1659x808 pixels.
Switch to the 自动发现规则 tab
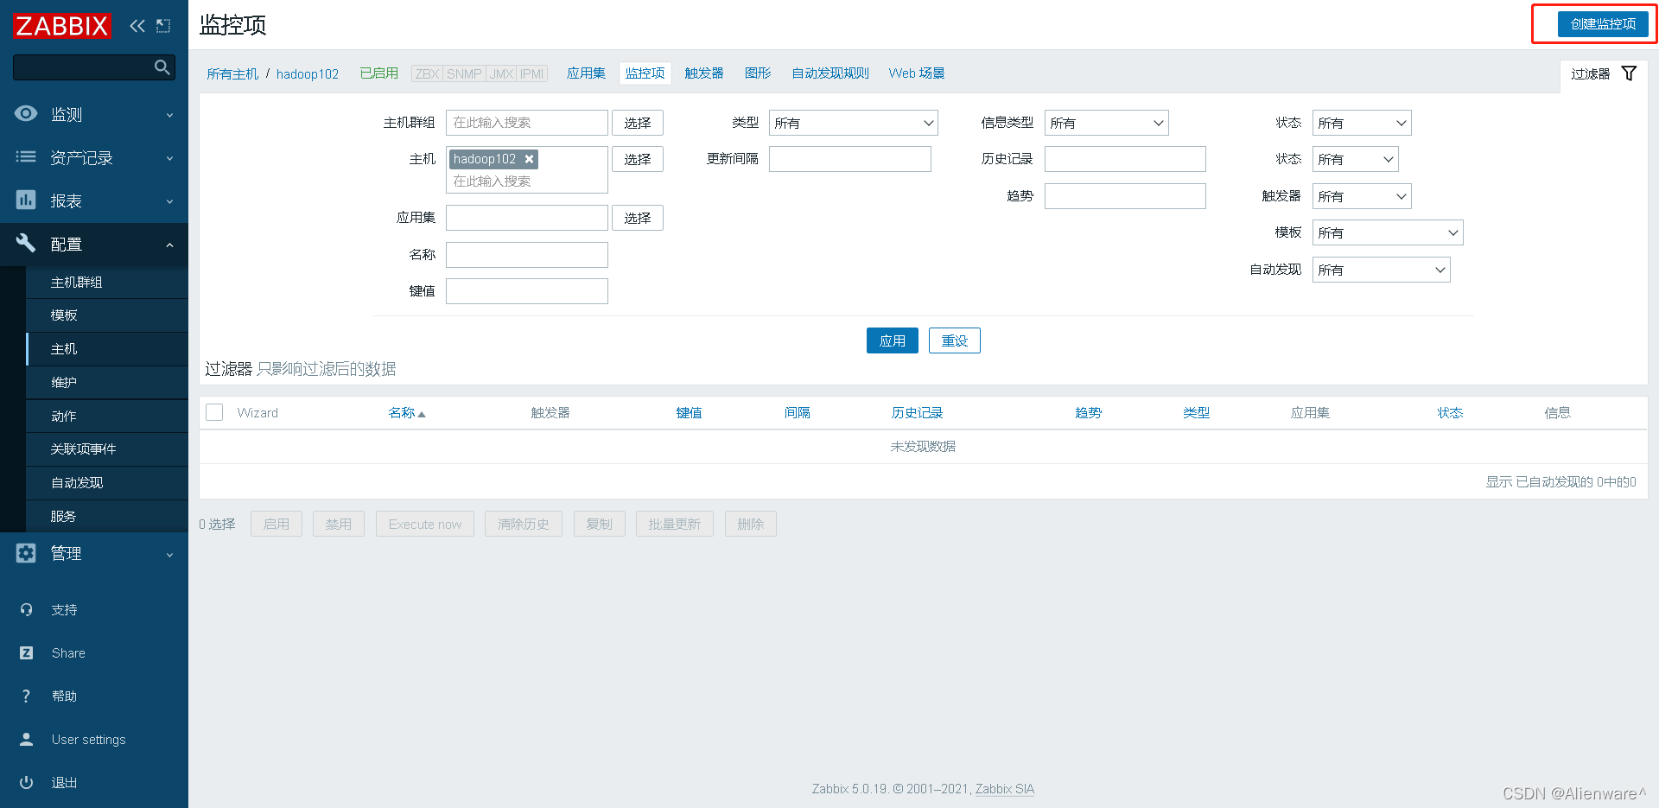[x=830, y=73]
